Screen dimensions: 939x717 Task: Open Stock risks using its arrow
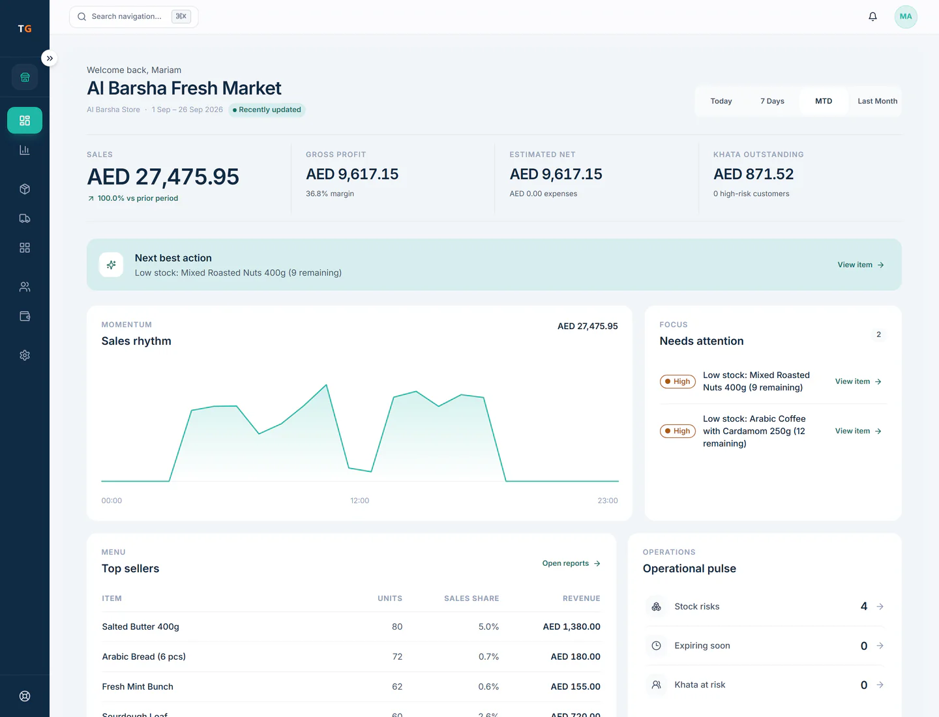pos(880,606)
